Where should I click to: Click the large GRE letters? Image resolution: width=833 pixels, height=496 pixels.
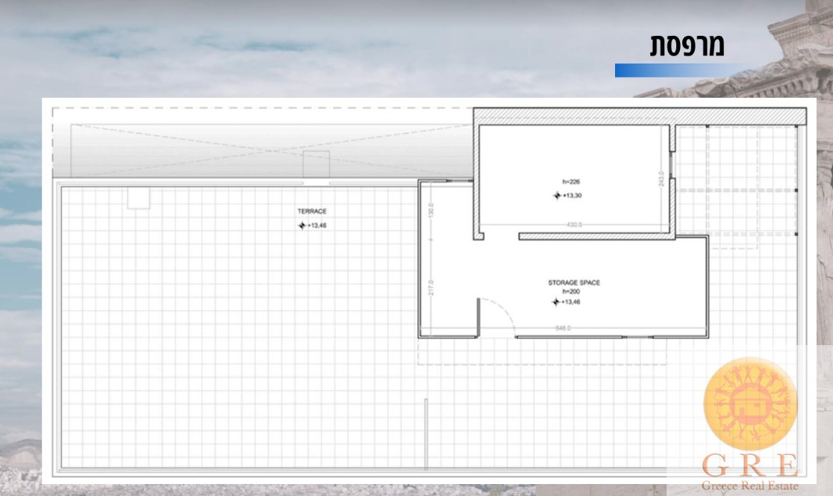click(x=749, y=466)
